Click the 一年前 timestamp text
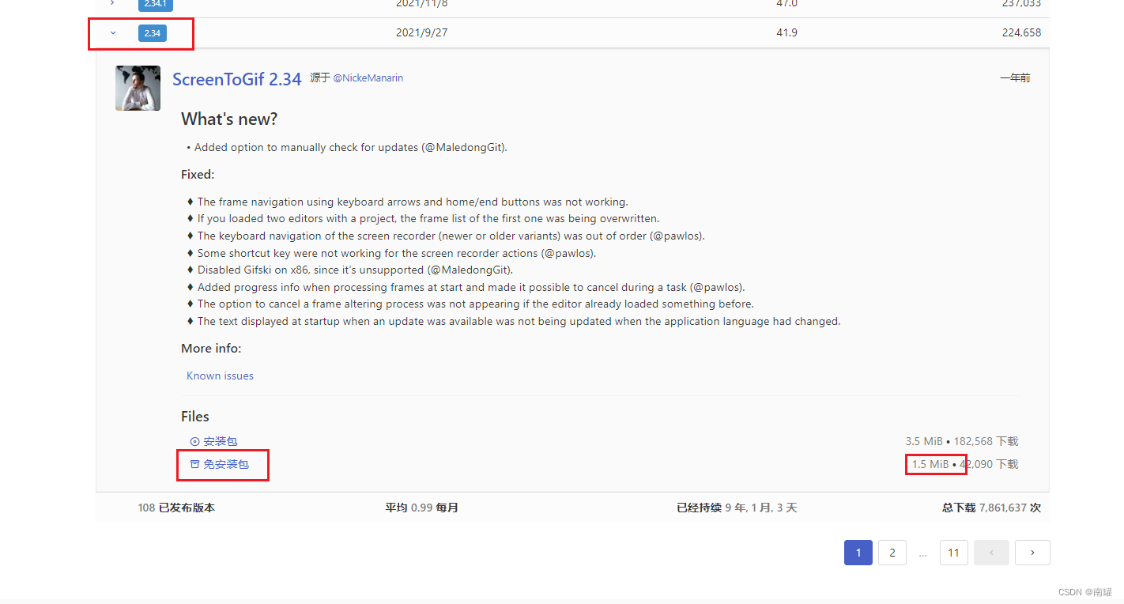Image resolution: width=1124 pixels, height=604 pixels. [x=1015, y=77]
